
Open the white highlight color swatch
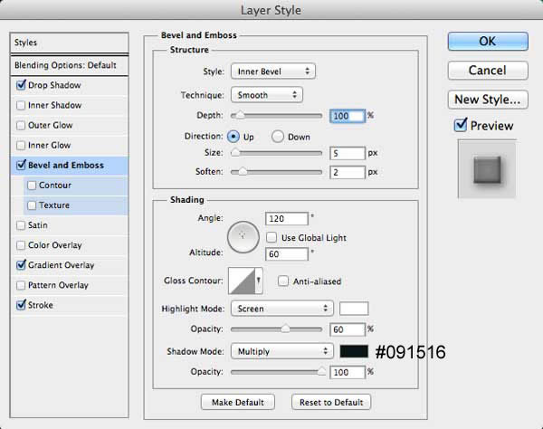pyautogui.click(x=354, y=308)
